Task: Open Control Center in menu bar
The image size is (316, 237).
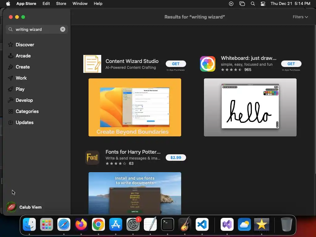Action: 263,4
